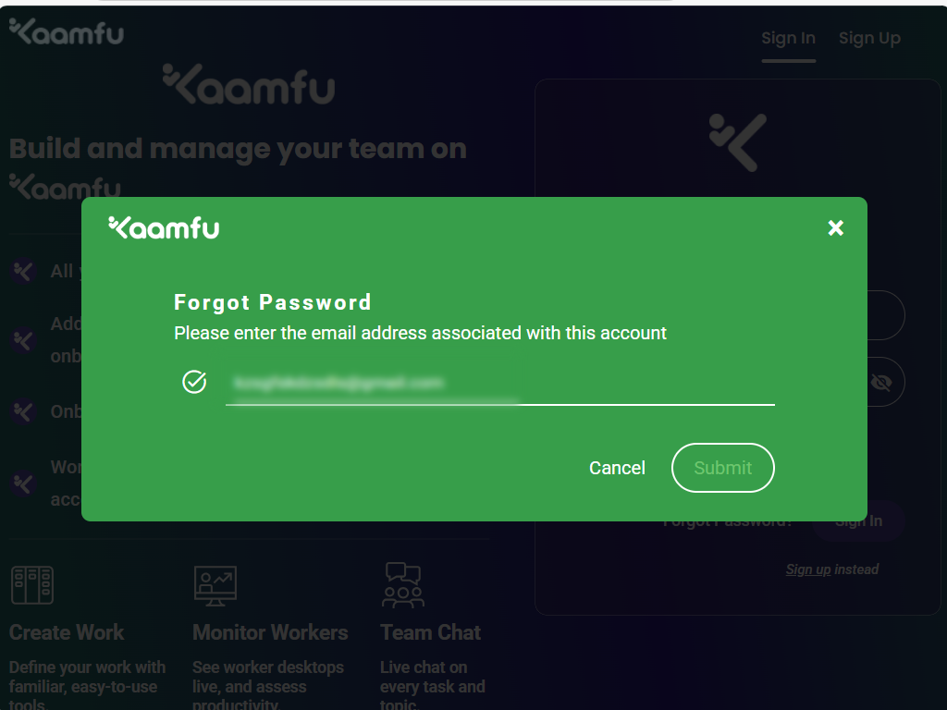Click the Team Chat people icon
Image resolution: width=947 pixels, height=710 pixels.
pos(403,585)
